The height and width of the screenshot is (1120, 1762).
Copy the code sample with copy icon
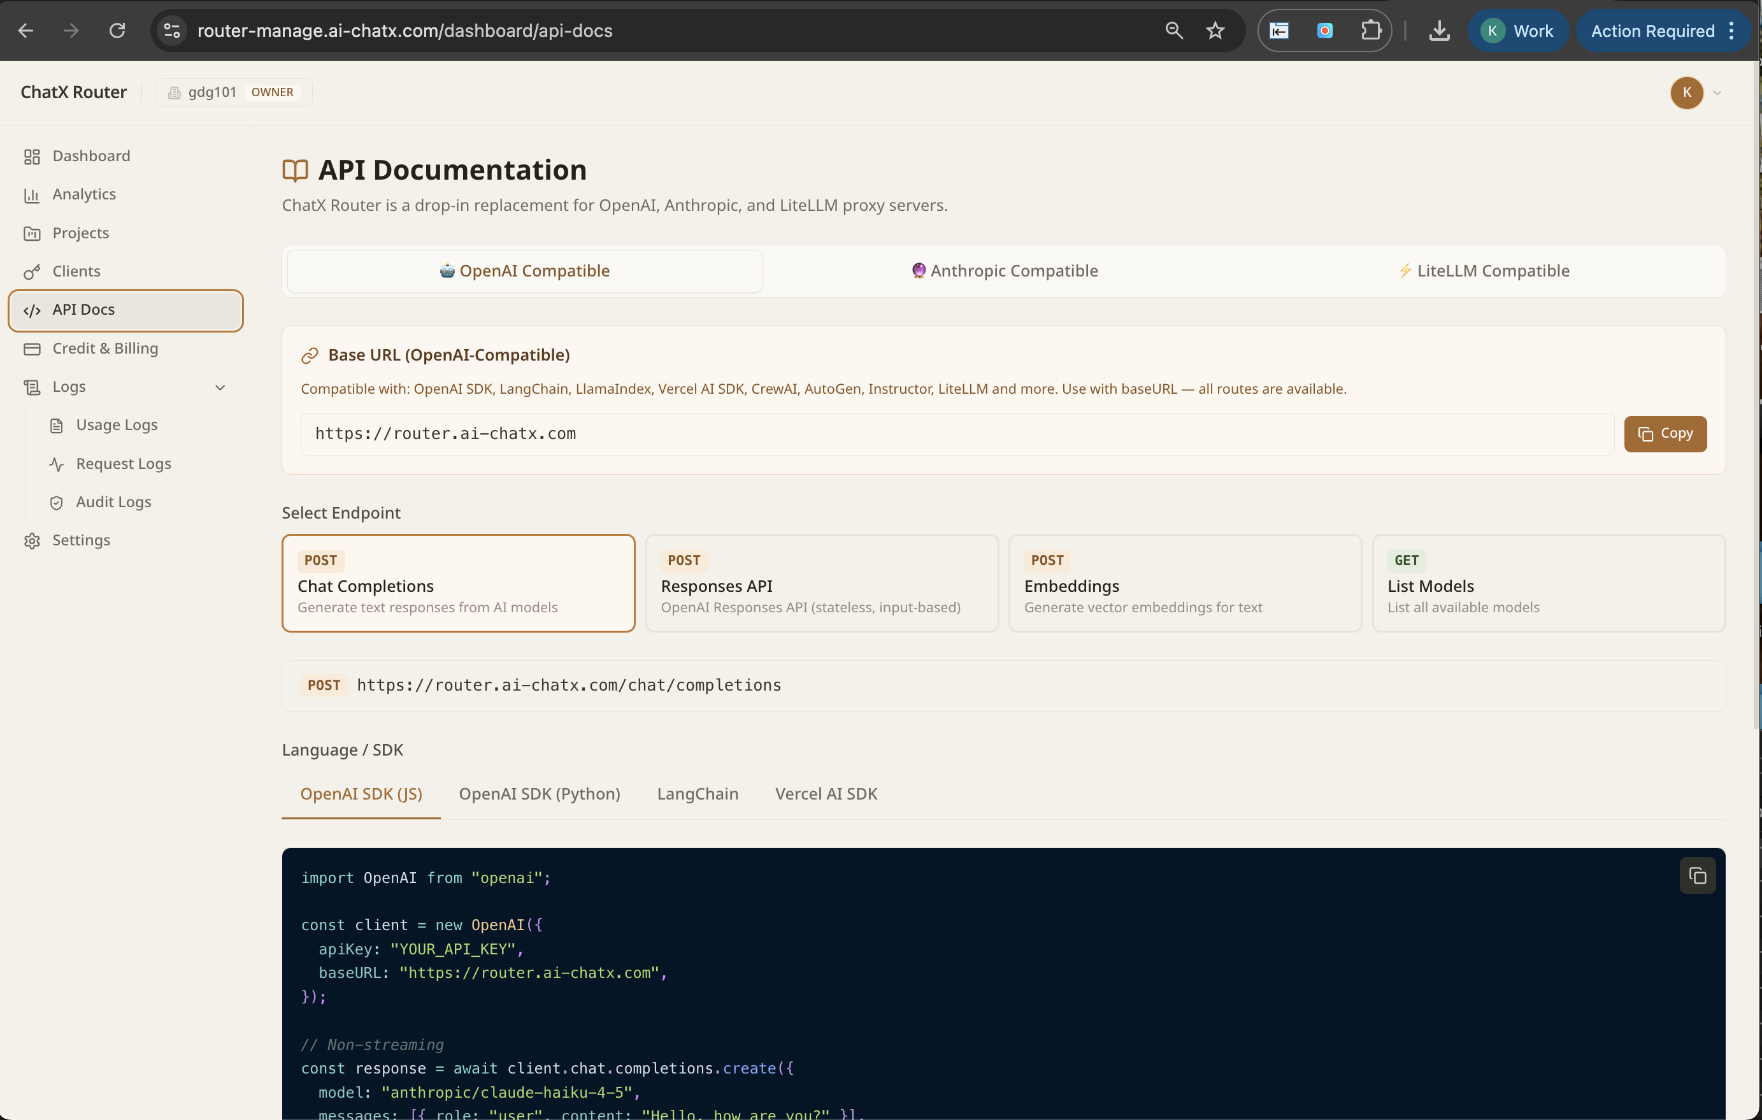click(x=1697, y=875)
